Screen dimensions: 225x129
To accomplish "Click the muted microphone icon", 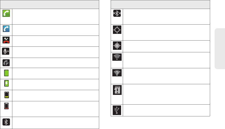I will [6, 51].
